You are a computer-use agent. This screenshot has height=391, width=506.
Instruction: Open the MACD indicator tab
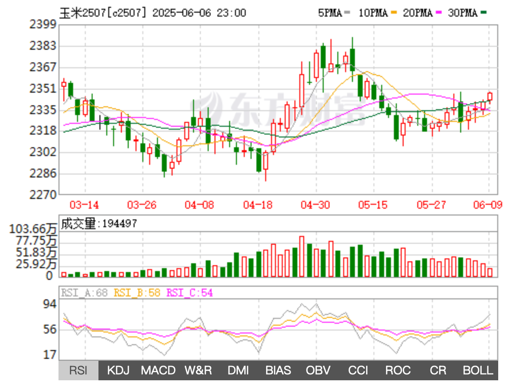pyautogui.click(x=158, y=371)
